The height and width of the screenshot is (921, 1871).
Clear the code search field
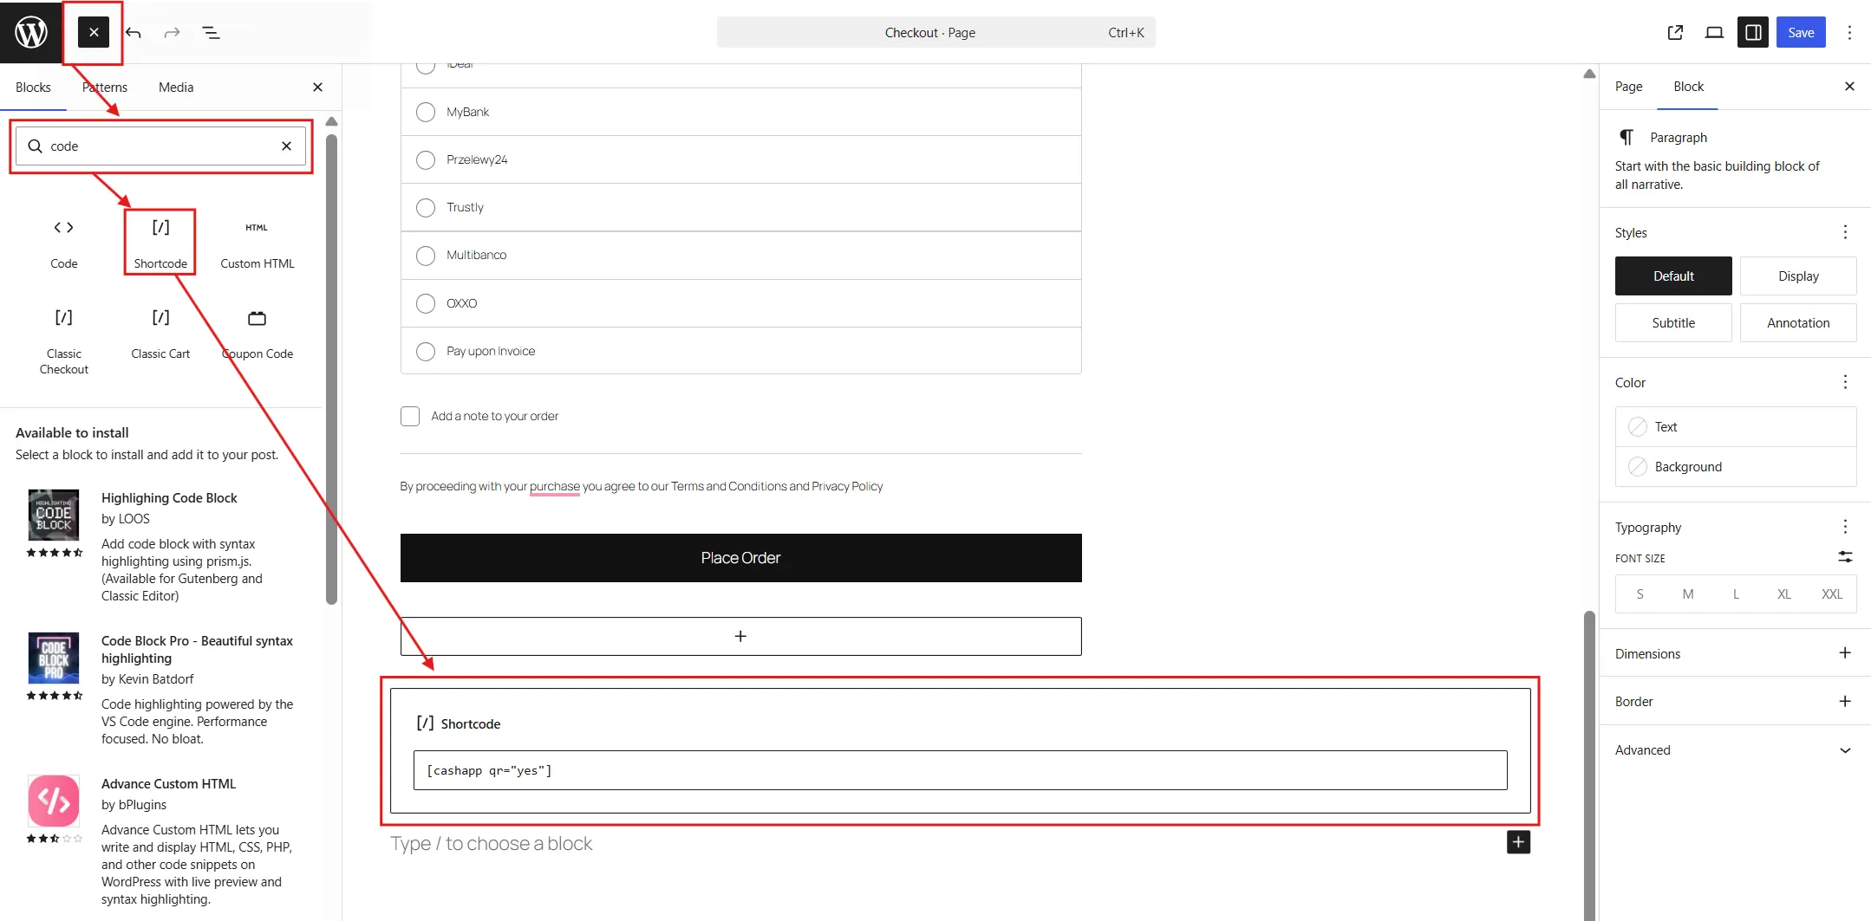tap(286, 146)
